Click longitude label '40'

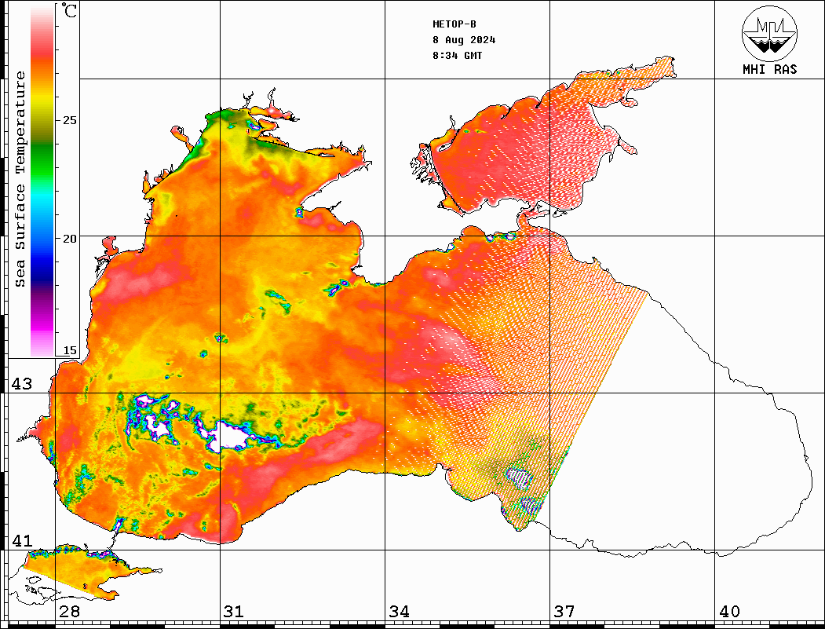[x=729, y=612]
